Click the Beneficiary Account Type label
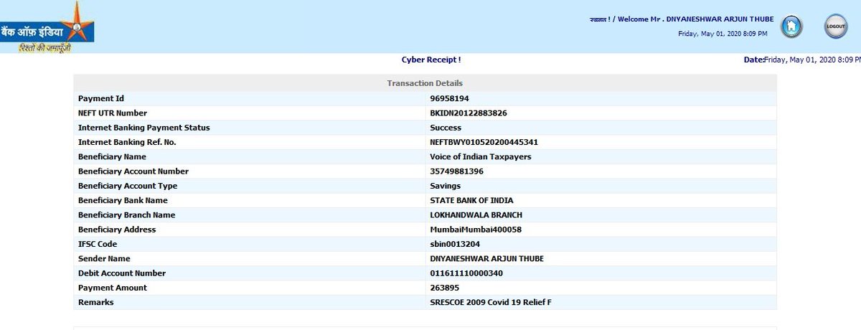The width and height of the screenshot is (861, 330). click(127, 186)
